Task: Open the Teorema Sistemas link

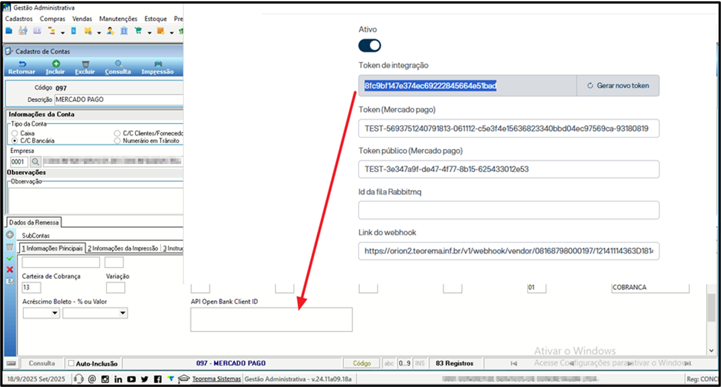Action: coord(217,379)
